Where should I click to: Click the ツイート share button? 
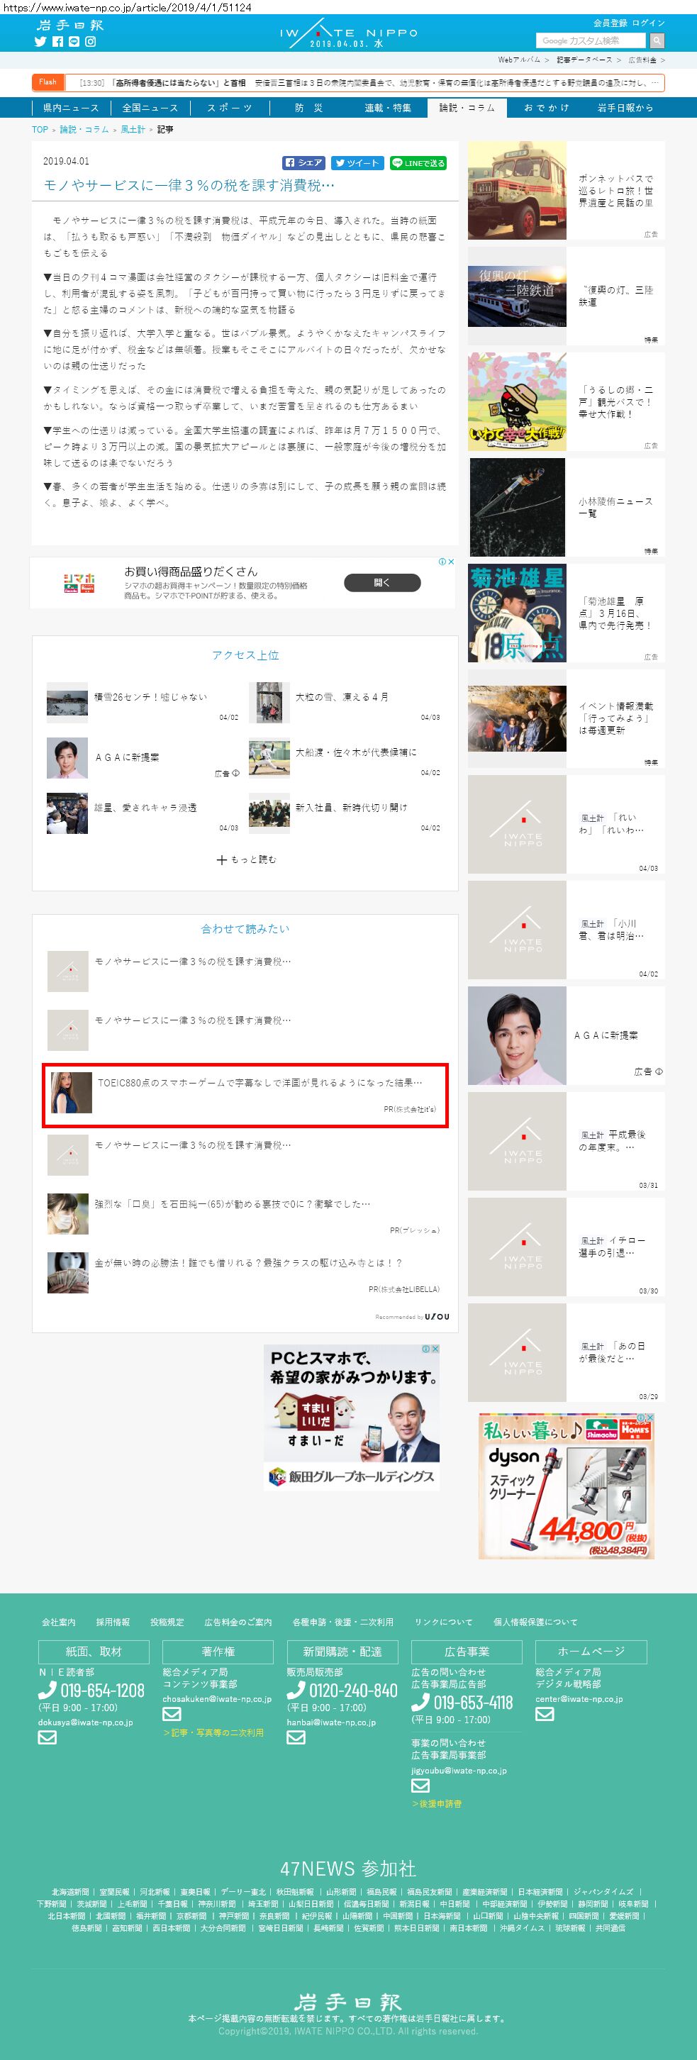(x=357, y=163)
